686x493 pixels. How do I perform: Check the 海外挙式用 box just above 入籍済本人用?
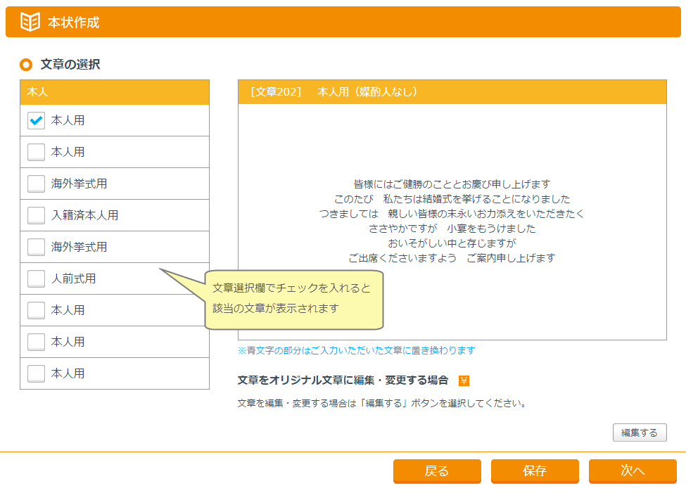(37, 184)
